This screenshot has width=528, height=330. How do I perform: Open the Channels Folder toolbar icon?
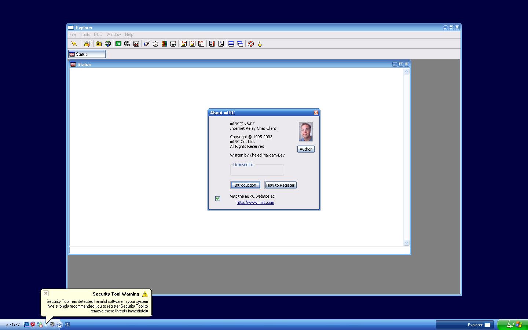pos(99,44)
